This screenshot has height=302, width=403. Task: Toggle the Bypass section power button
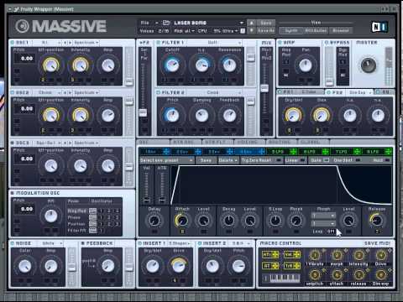click(327, 43)
